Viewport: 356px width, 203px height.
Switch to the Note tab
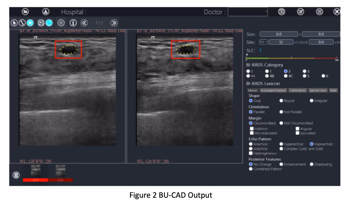pyautogui.click(x=333, y=91)
